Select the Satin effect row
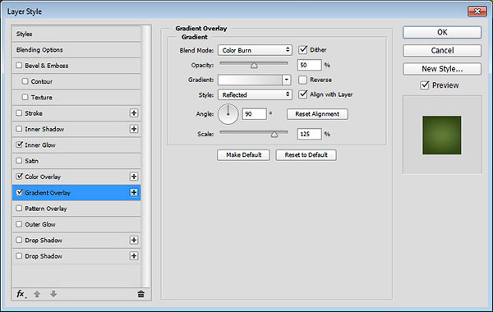This screenshot has width=493, height=312. [76, 161]
